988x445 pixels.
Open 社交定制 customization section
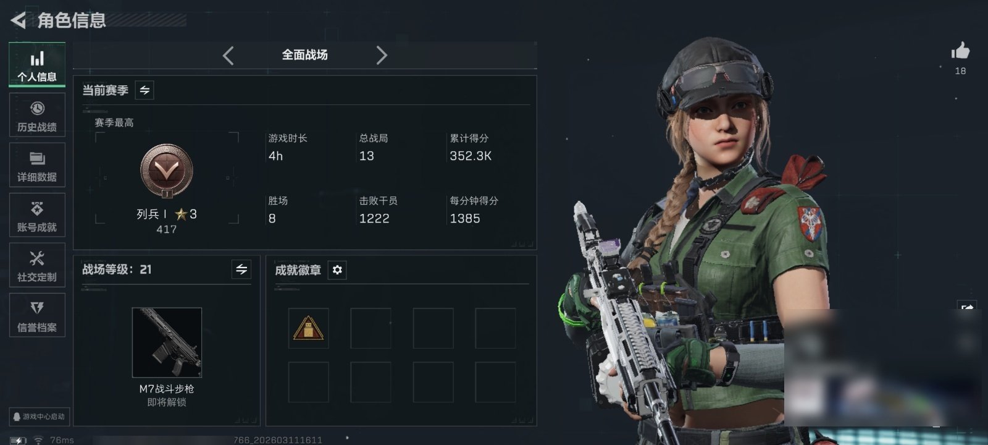37,265
